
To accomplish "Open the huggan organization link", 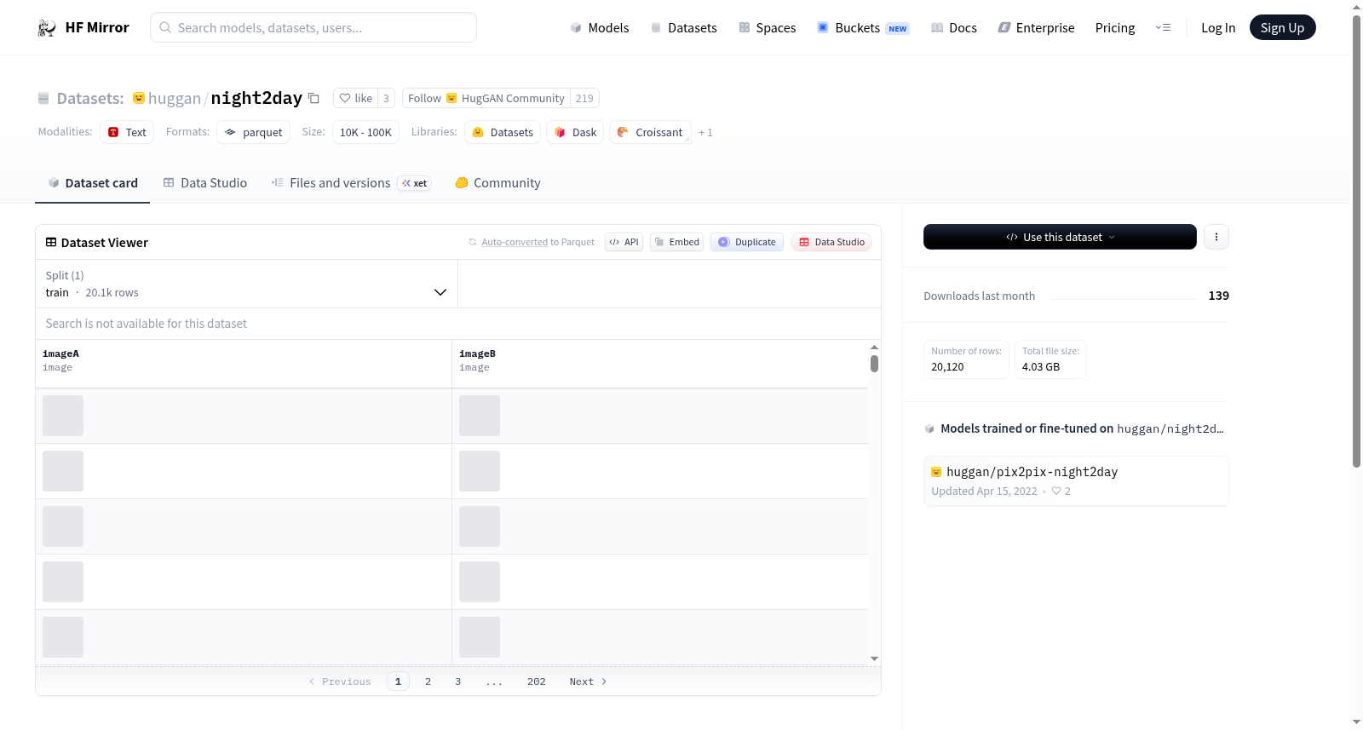I will [175, 98].
